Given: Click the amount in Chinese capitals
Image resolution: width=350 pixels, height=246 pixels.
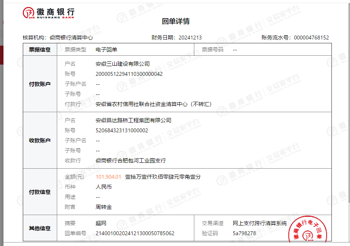Looking at the screenshot, I should point(163,177).
